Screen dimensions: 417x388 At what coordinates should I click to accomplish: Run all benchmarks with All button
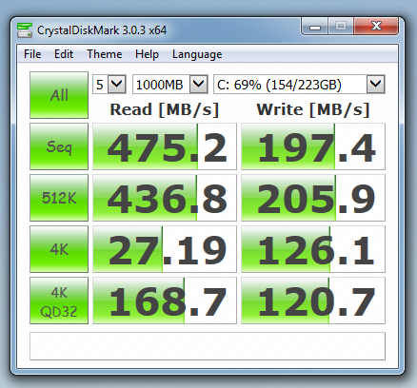pos(59,95)
